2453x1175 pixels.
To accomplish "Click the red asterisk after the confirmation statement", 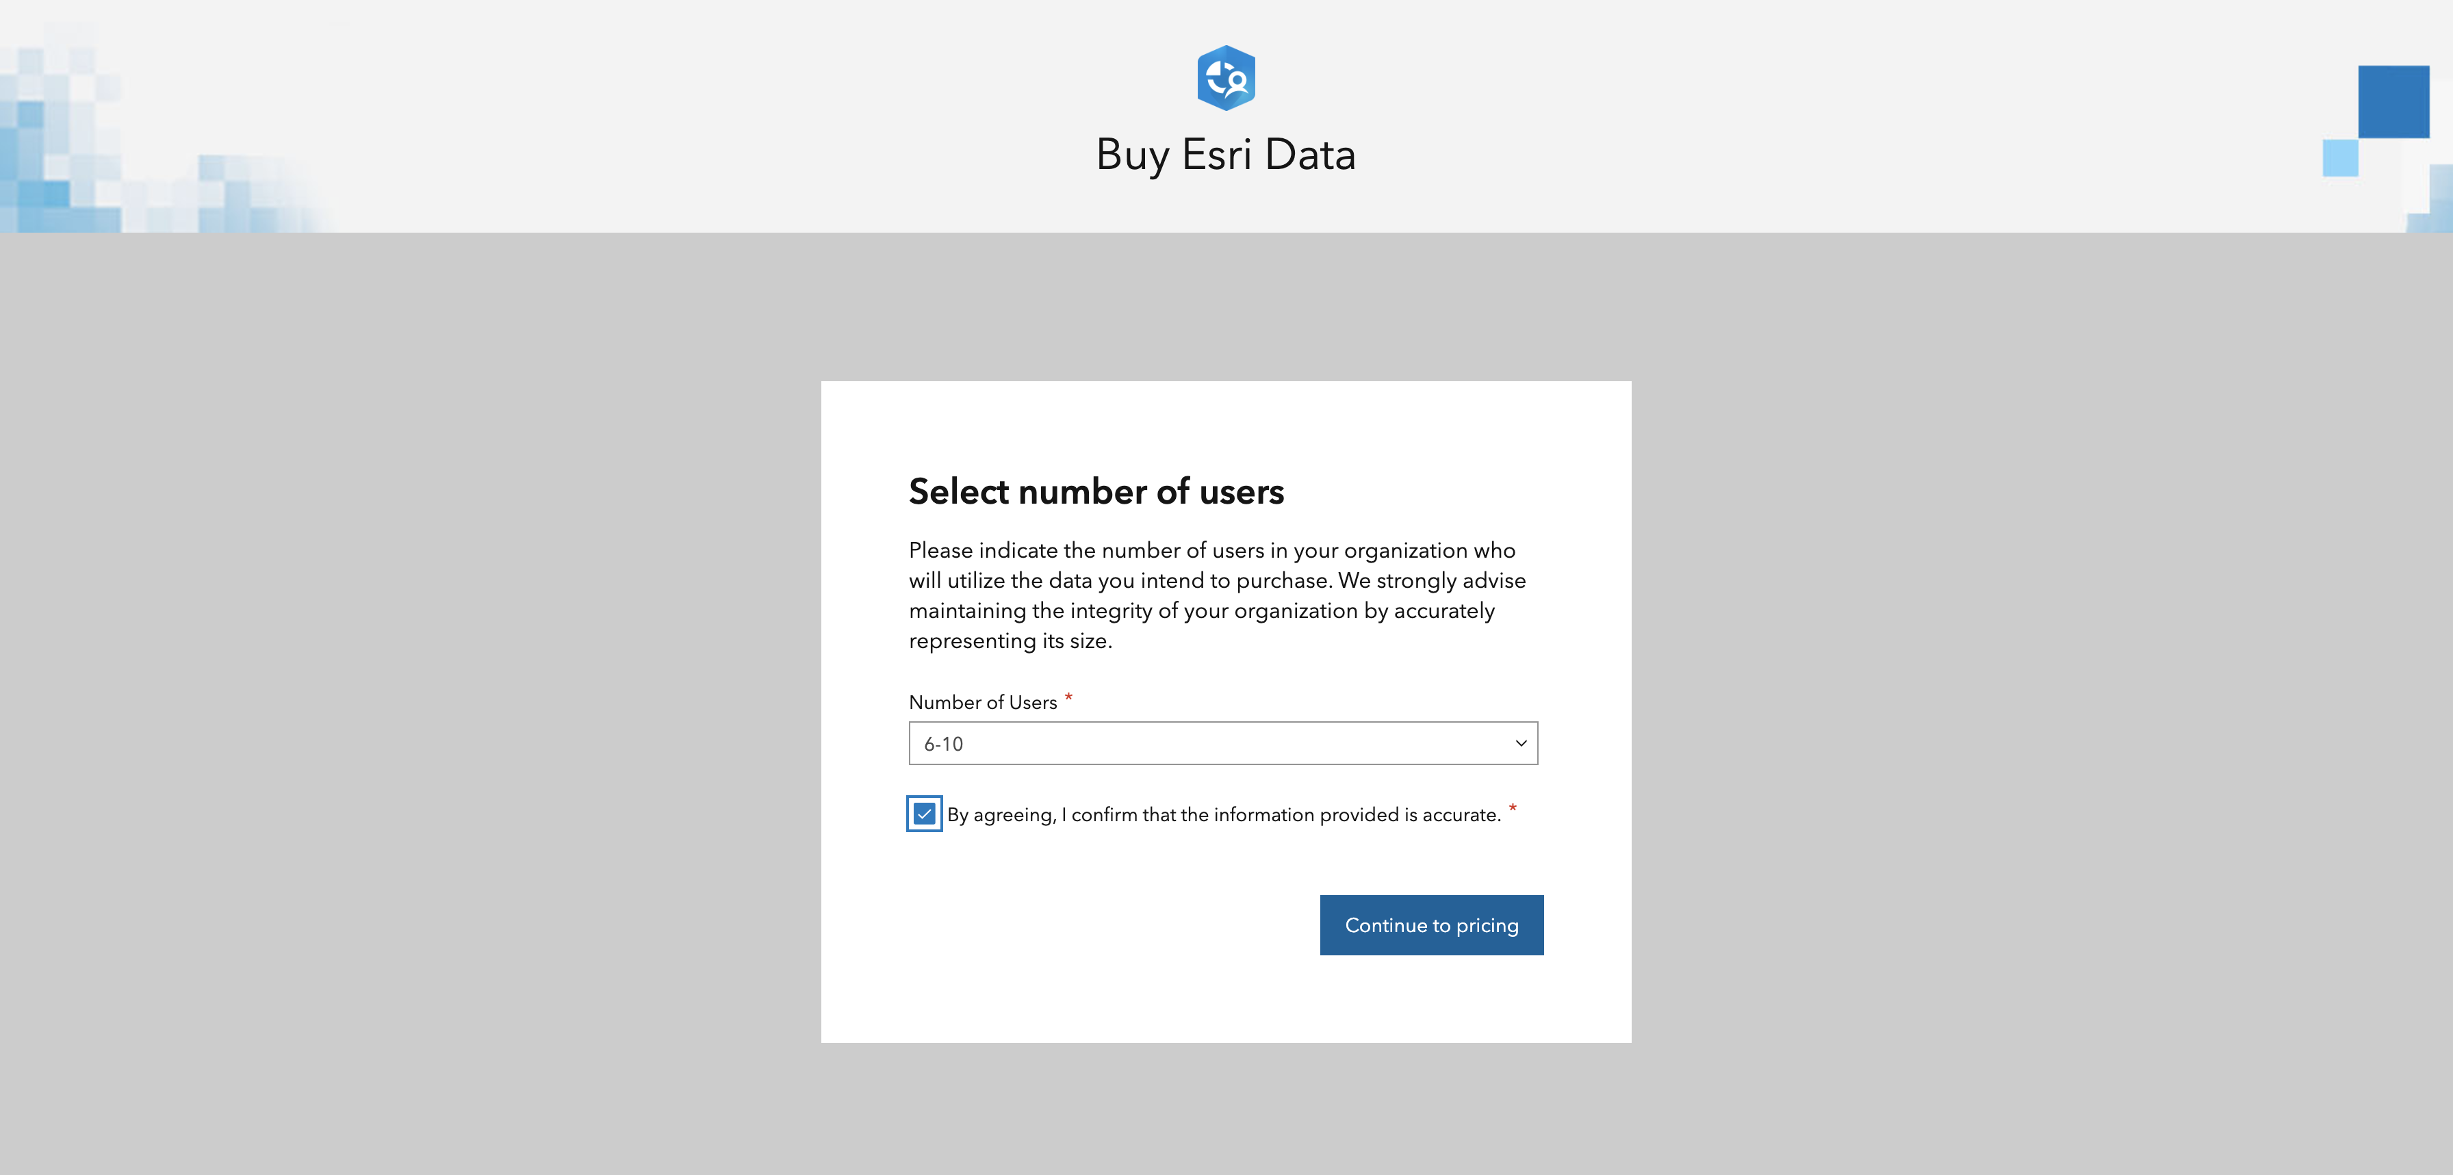I will point(1512,810).
